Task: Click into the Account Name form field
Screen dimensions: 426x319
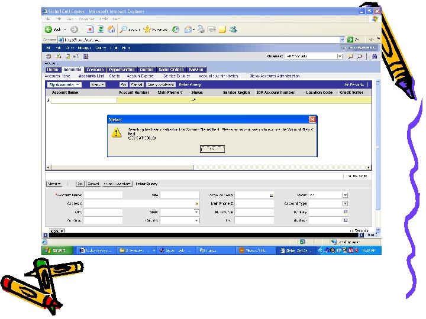Action: pyautogui.click(x=103, y=195)
